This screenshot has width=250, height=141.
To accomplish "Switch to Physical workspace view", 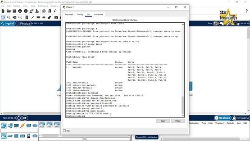I will [x=23, y=23].
